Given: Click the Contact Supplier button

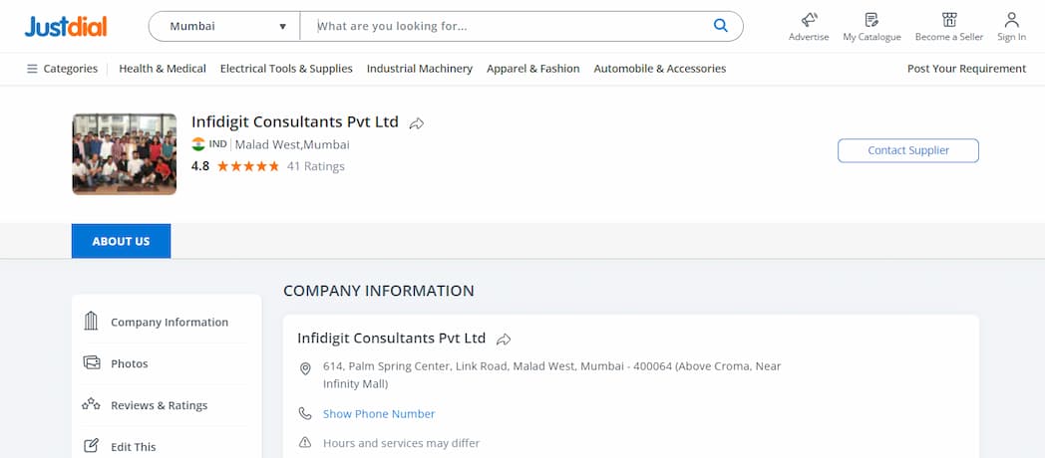Looking at the screenshot, I should click(908, 150).
